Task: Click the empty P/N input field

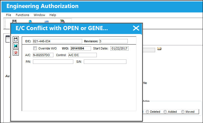Action: [53, 62]
